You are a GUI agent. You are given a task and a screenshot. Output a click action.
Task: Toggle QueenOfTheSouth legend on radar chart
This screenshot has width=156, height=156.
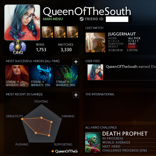coord(64,151)
